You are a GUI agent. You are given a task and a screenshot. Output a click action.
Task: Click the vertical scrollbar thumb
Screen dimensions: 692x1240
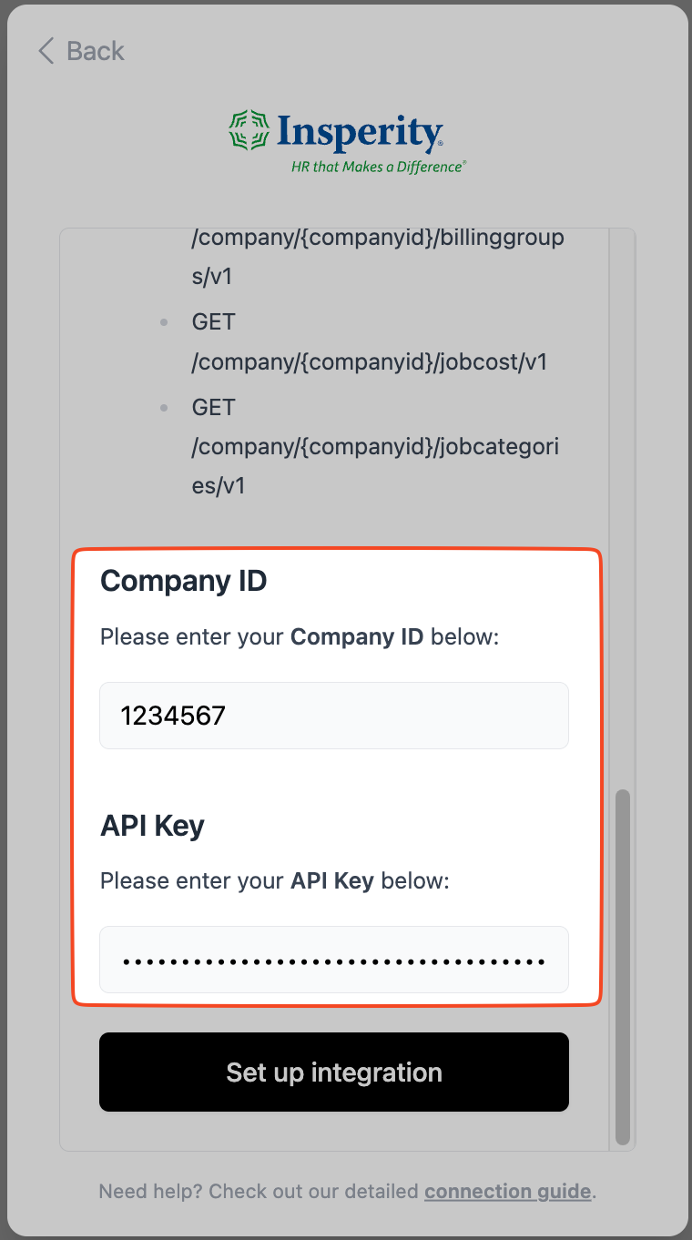pyautogui.click(x=623, y=965)
